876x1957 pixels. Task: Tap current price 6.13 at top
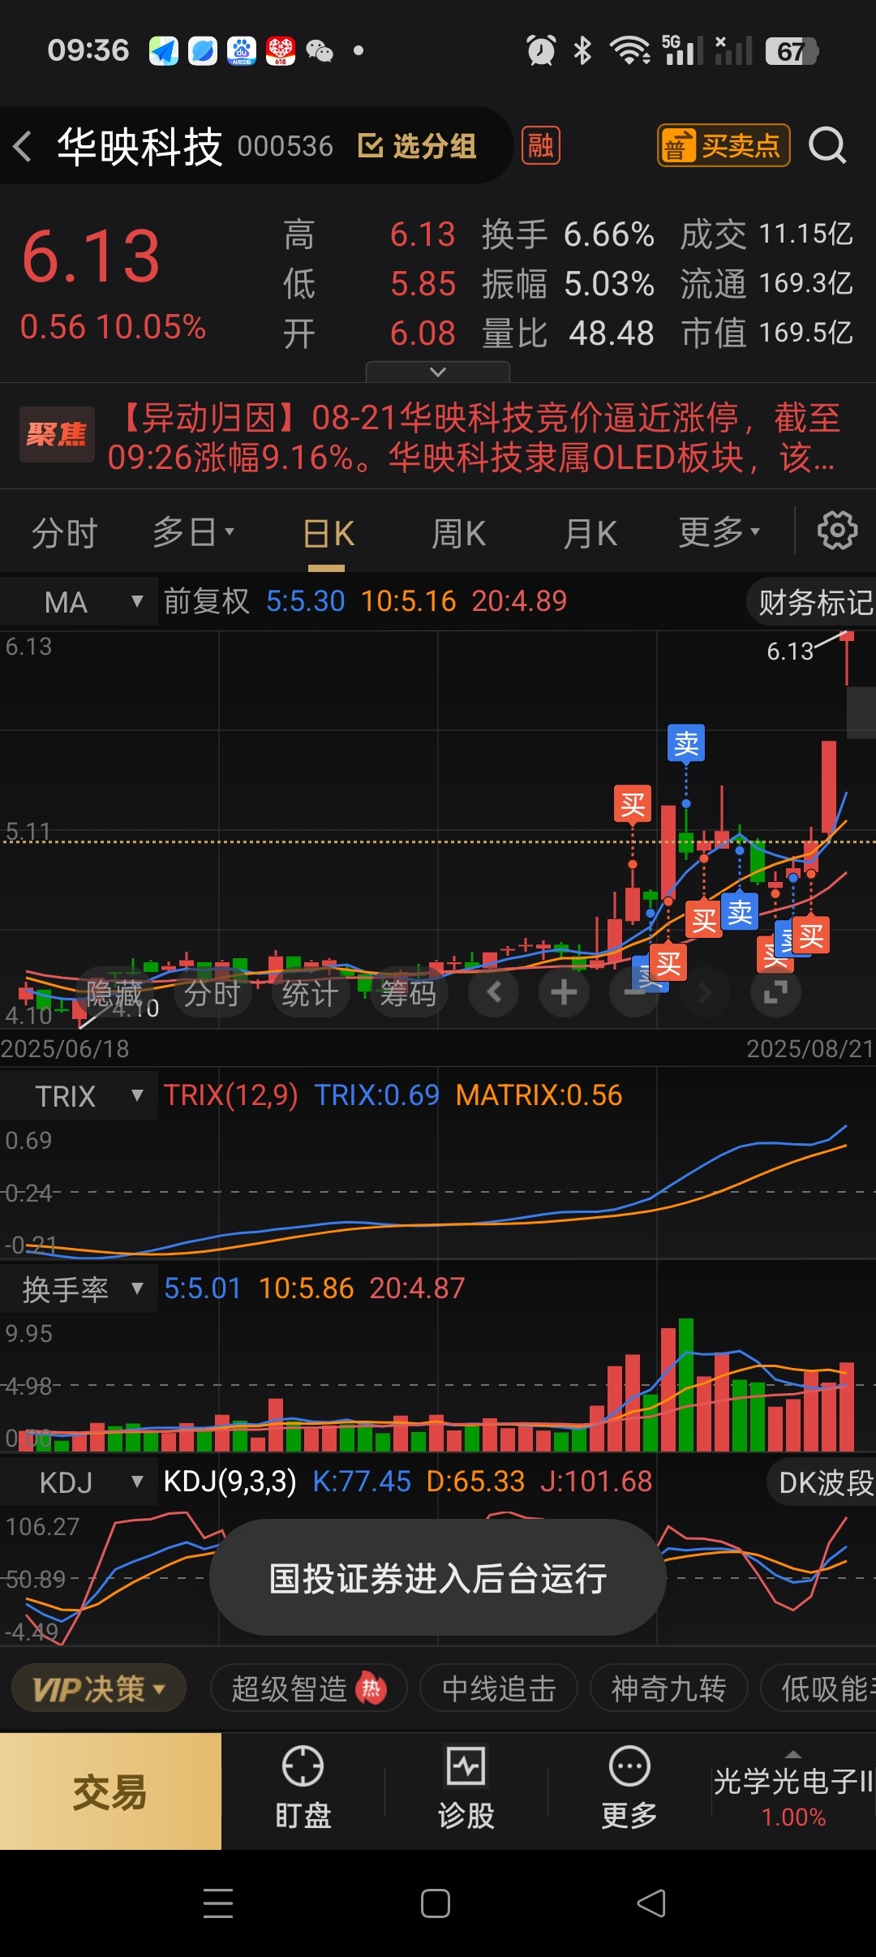point(91,256)
